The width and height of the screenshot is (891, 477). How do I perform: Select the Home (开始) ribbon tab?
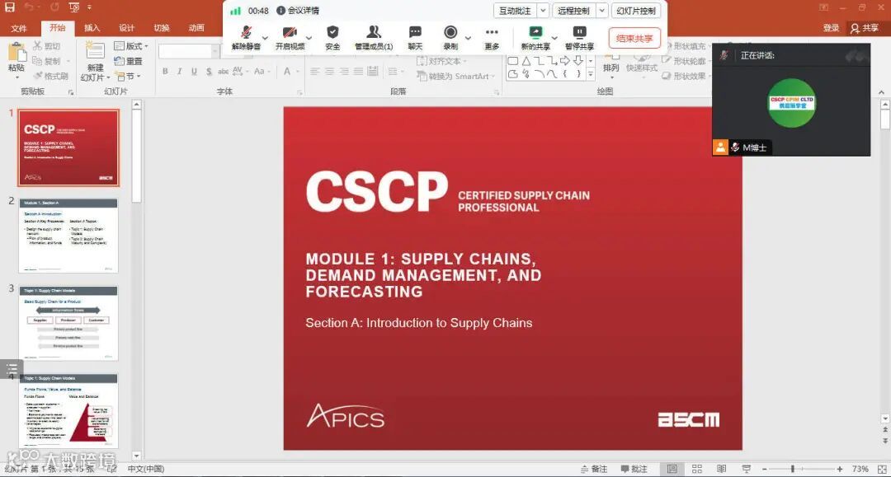tap(58, 27)
